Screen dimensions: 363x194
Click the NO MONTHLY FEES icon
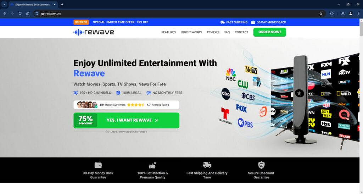[149, 93]
